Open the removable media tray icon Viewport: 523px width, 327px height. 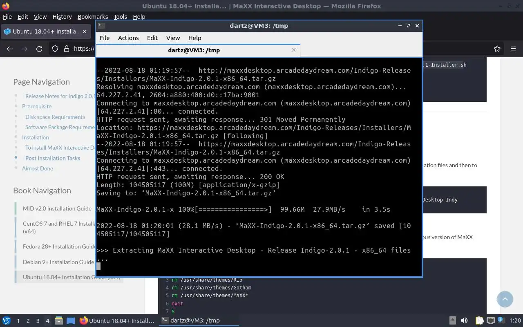pyautogui.click(x=453, y=320)
